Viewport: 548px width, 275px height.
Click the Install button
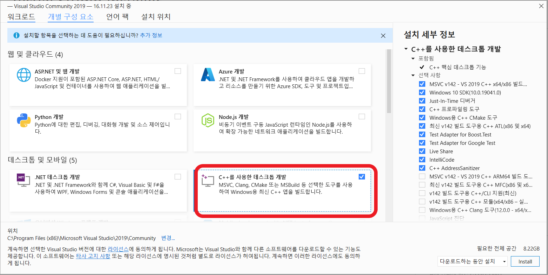pyautogui.click(x=525, y=261)
